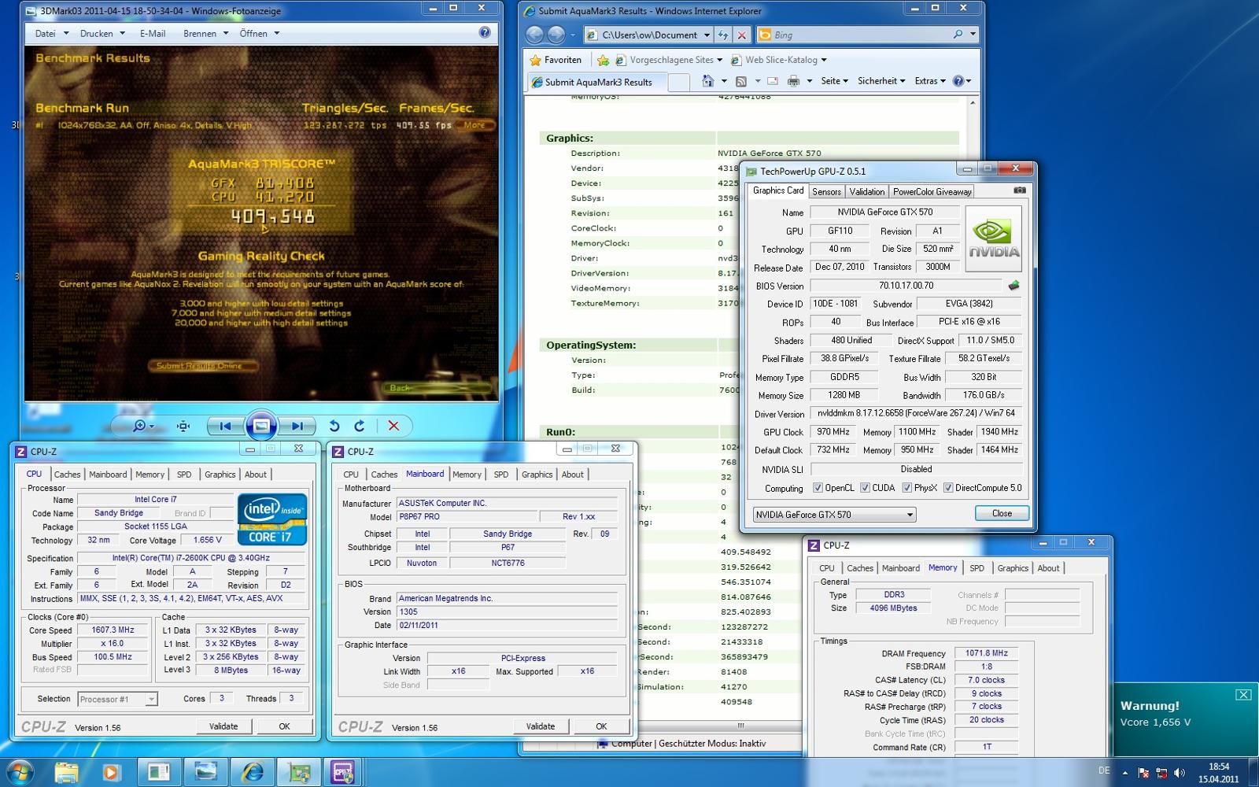Click E-Mail in Photo Viewer toolbar
Viewport: 1259px width, 787px height.
[x=153, y=34]
